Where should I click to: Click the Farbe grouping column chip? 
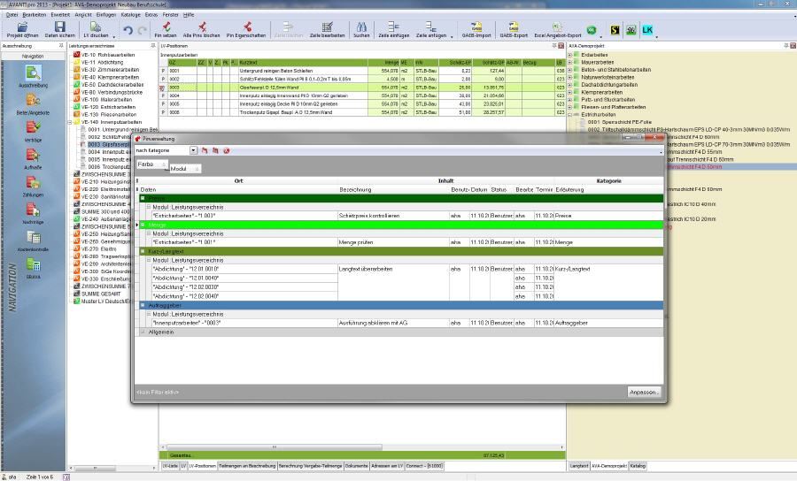point(146,164)
